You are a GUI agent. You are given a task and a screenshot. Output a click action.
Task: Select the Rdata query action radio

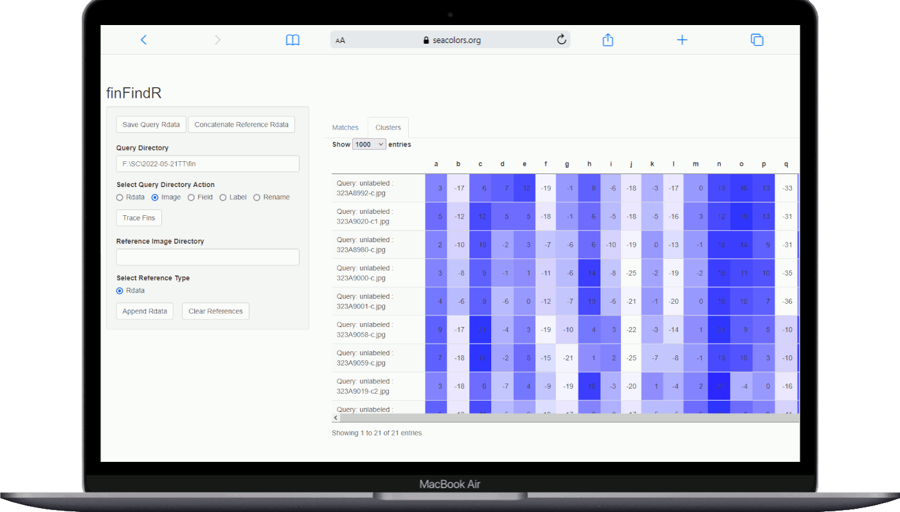pyautogui.click(x=120, y=197)
